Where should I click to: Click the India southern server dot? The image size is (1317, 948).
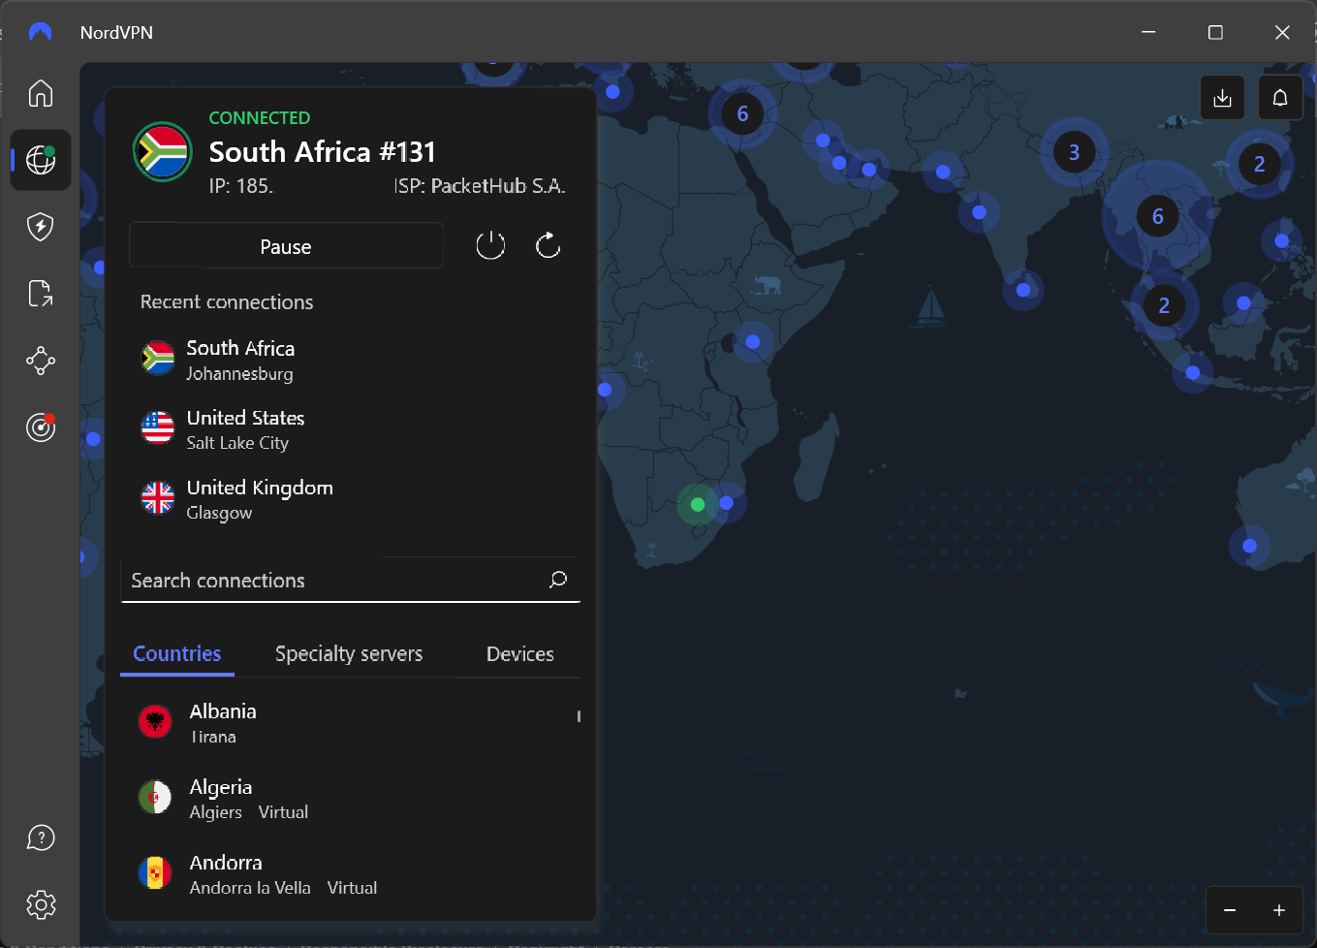click(1023, 290)
